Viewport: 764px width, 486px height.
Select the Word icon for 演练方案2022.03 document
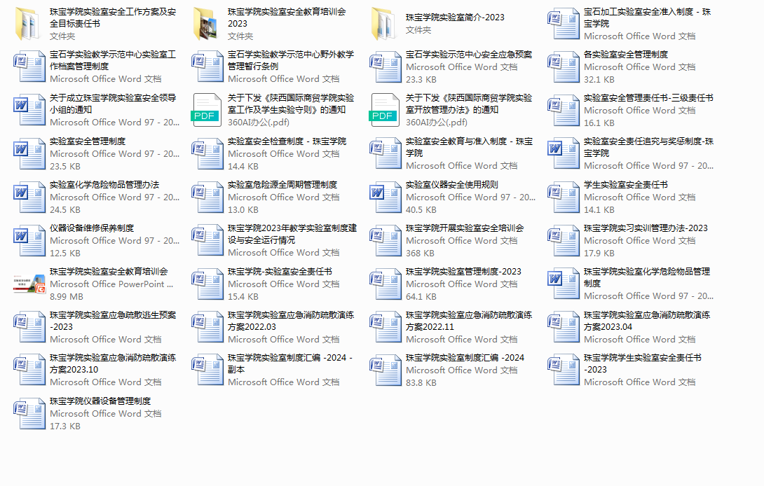(x=206, y=327)
